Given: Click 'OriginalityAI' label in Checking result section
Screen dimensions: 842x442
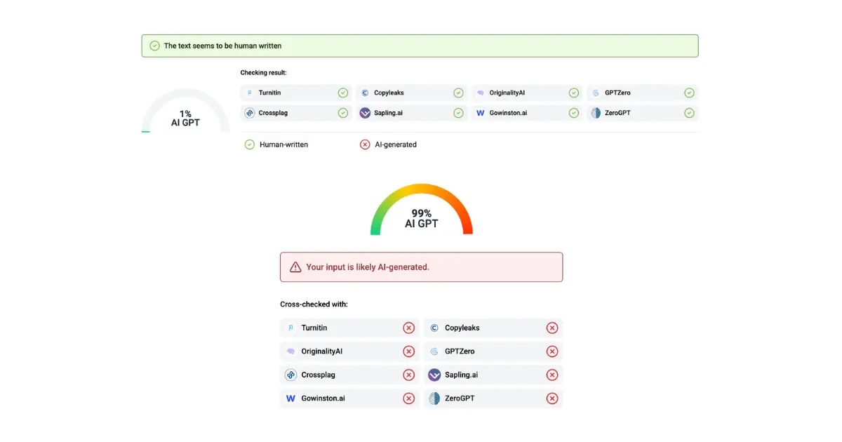Looking at the screenshot, I should tap(507, 93).
